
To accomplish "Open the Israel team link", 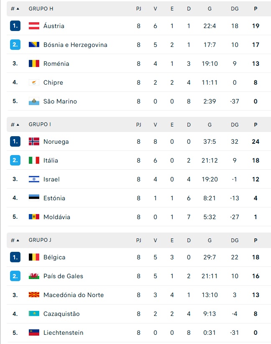I will [51, 179].
